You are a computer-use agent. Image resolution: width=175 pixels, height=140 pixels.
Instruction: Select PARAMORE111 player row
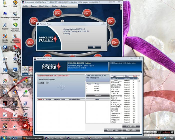click(124, 107)
